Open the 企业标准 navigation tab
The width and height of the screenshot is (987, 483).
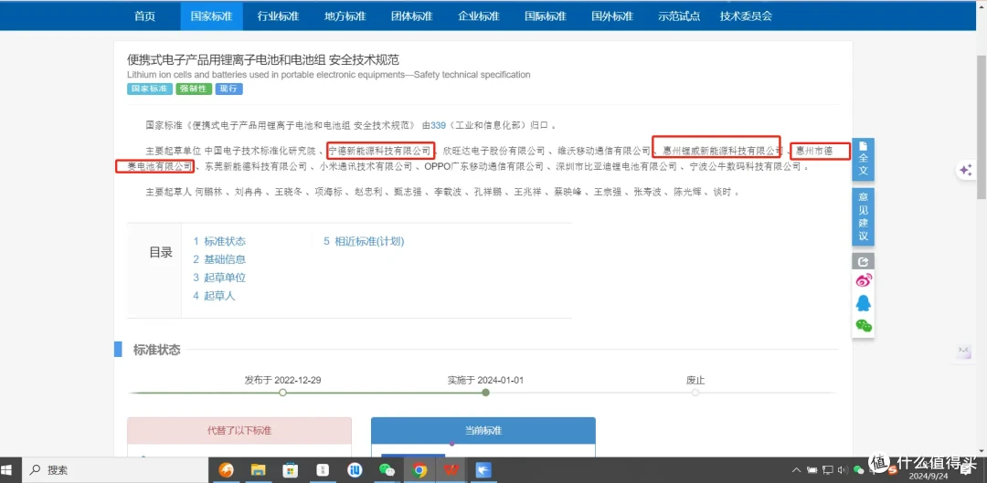pyautogui.click(x=478, y=16)
